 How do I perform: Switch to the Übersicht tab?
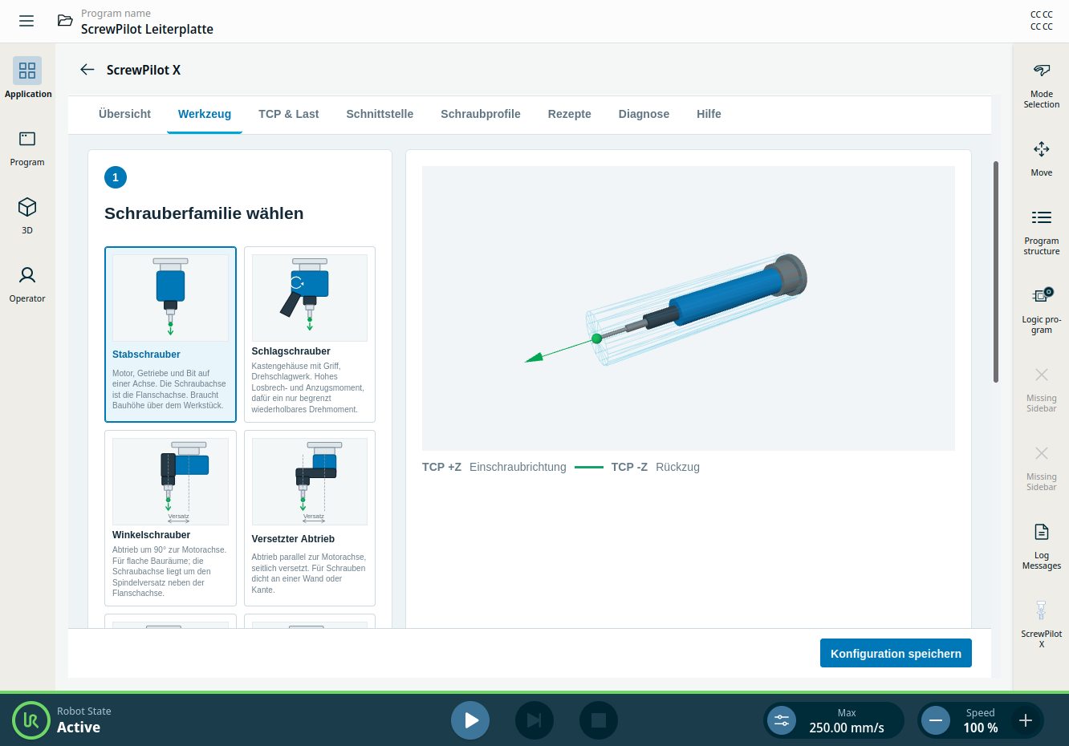(x=124, y=114)
